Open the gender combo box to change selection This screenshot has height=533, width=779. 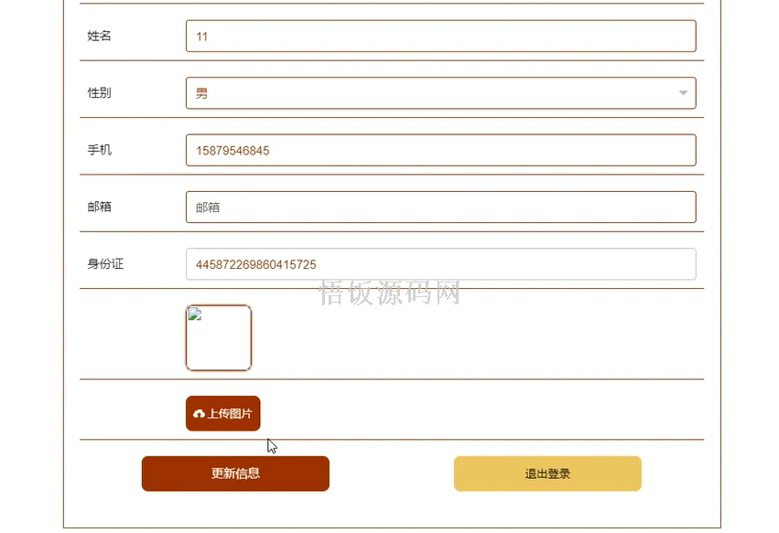click(x=441, y=92)
